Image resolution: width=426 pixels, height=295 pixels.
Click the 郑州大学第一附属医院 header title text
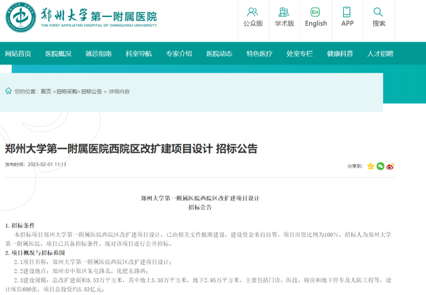click(x=99, y=15)
